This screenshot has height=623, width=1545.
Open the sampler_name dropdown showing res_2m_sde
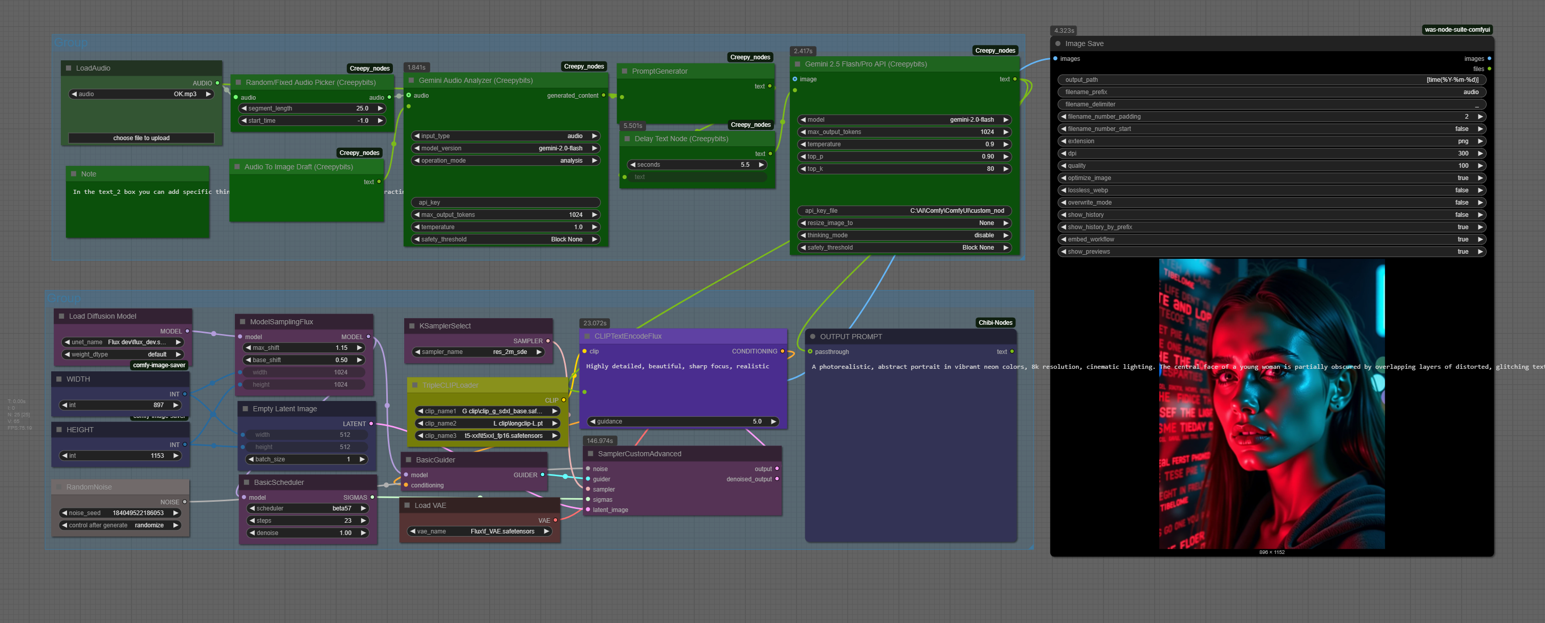[479, 352]
